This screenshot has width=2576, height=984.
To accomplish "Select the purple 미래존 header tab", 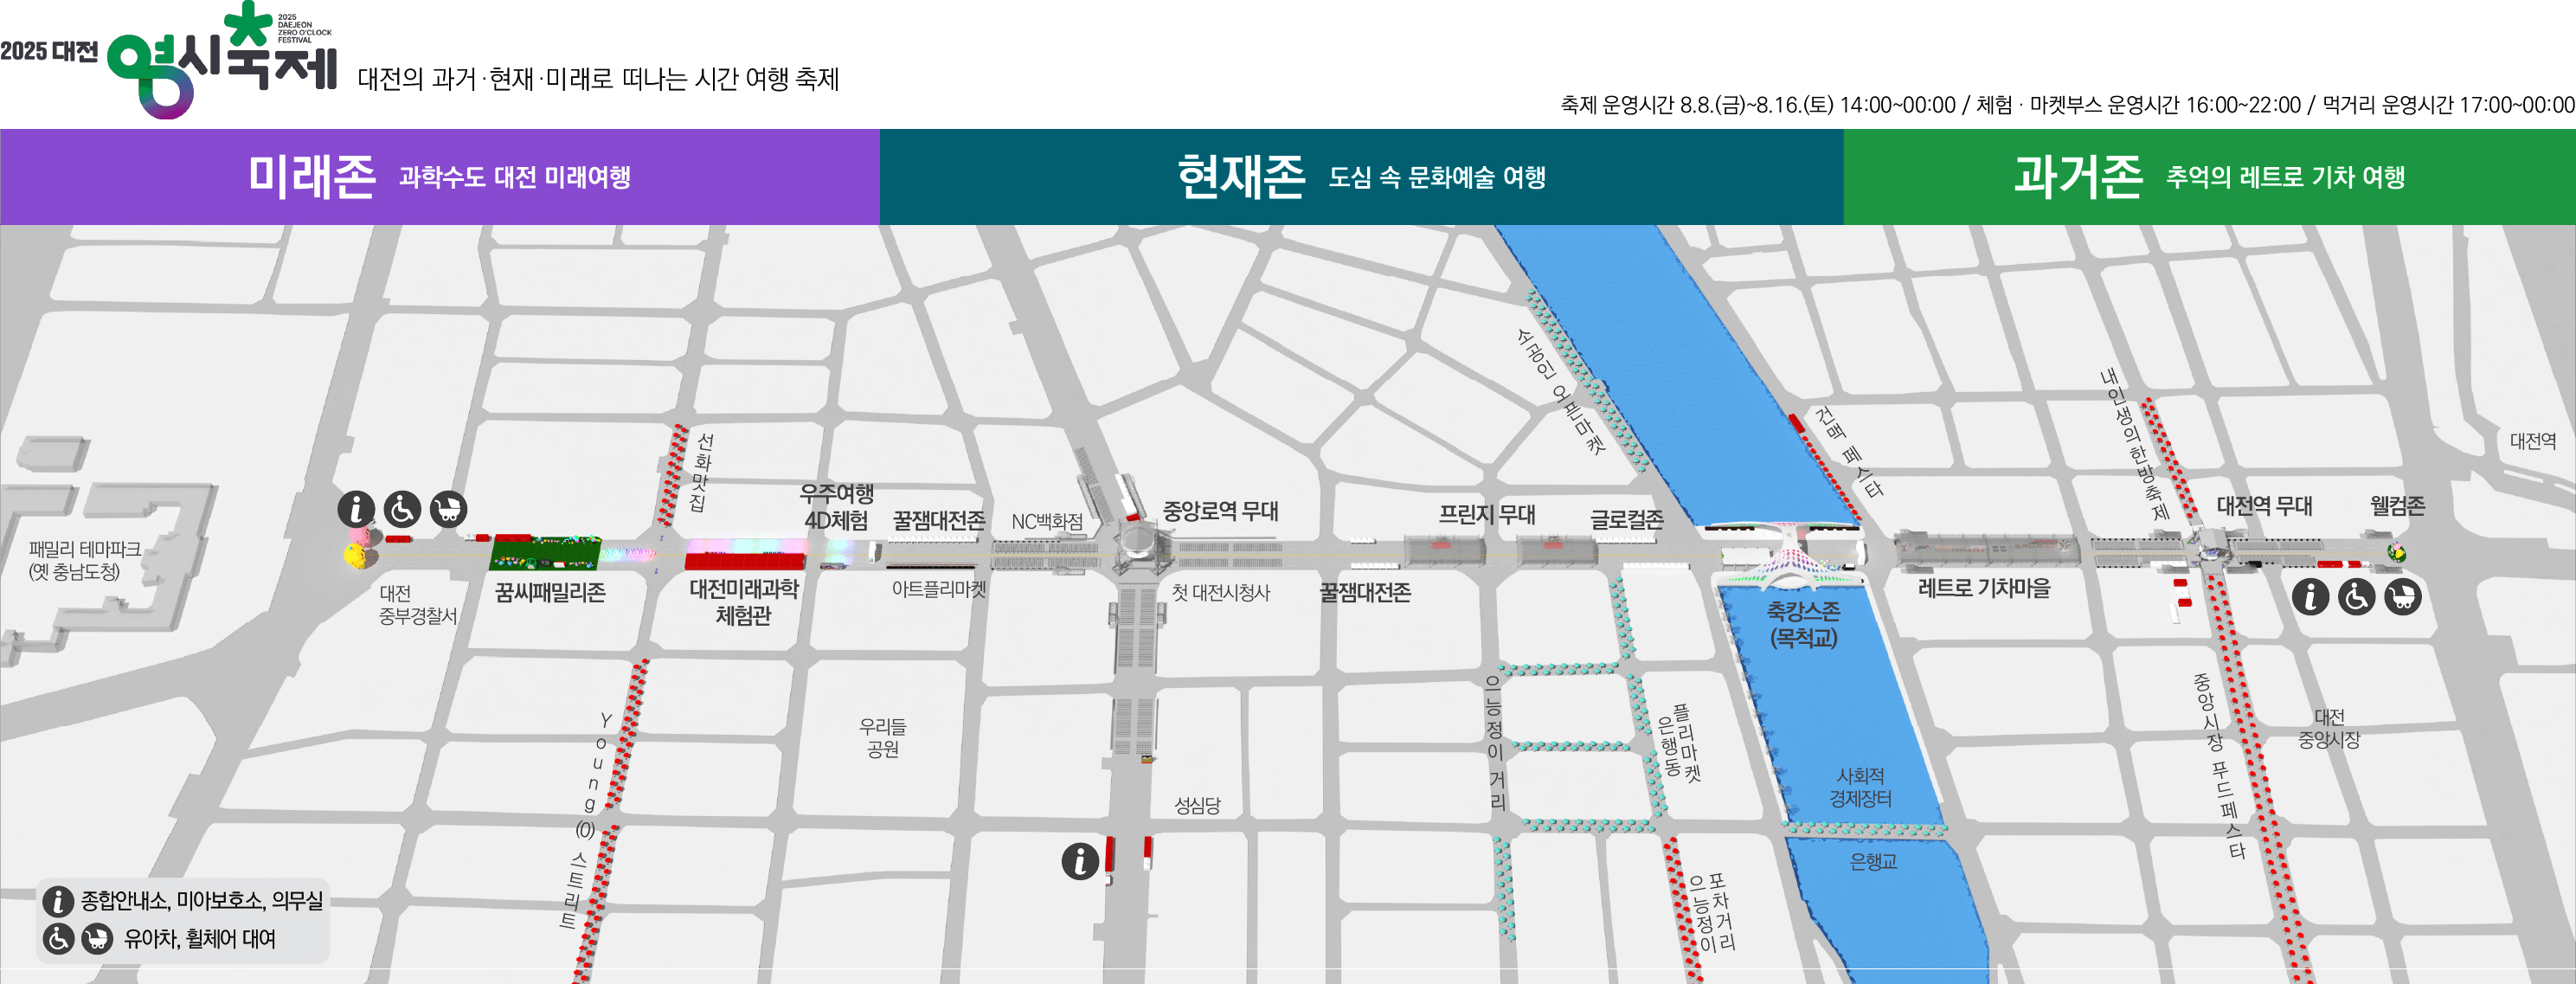I will click(440, 177).
